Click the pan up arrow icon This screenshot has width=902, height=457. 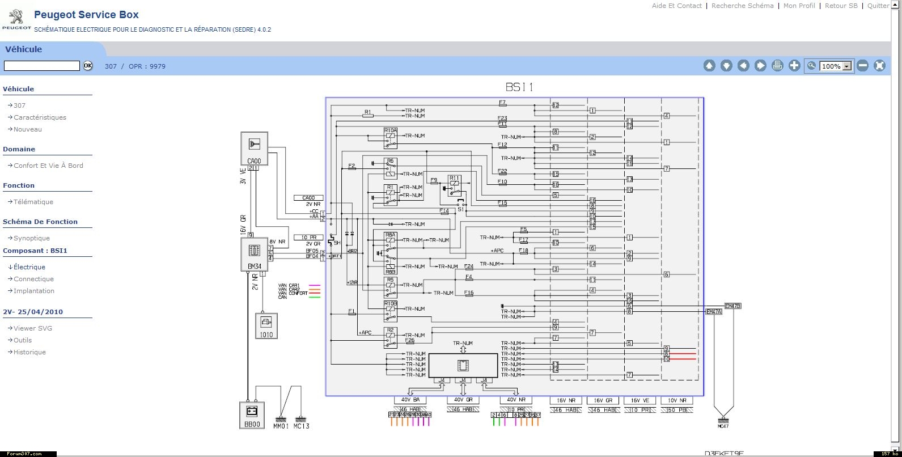pos(709,66)
